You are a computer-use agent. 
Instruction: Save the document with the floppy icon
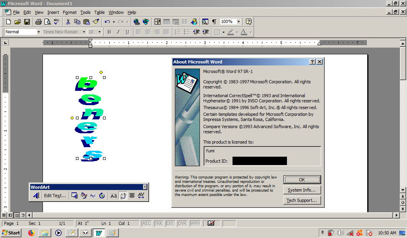27,22
